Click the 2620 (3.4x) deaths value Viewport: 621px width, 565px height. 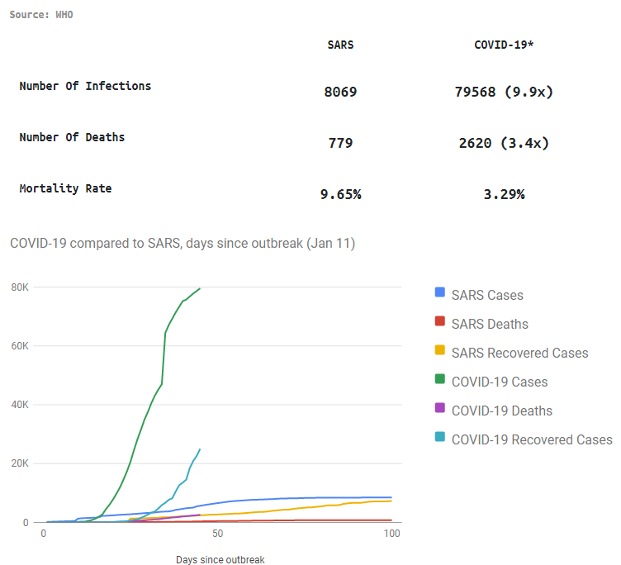[x=504, y=143]
